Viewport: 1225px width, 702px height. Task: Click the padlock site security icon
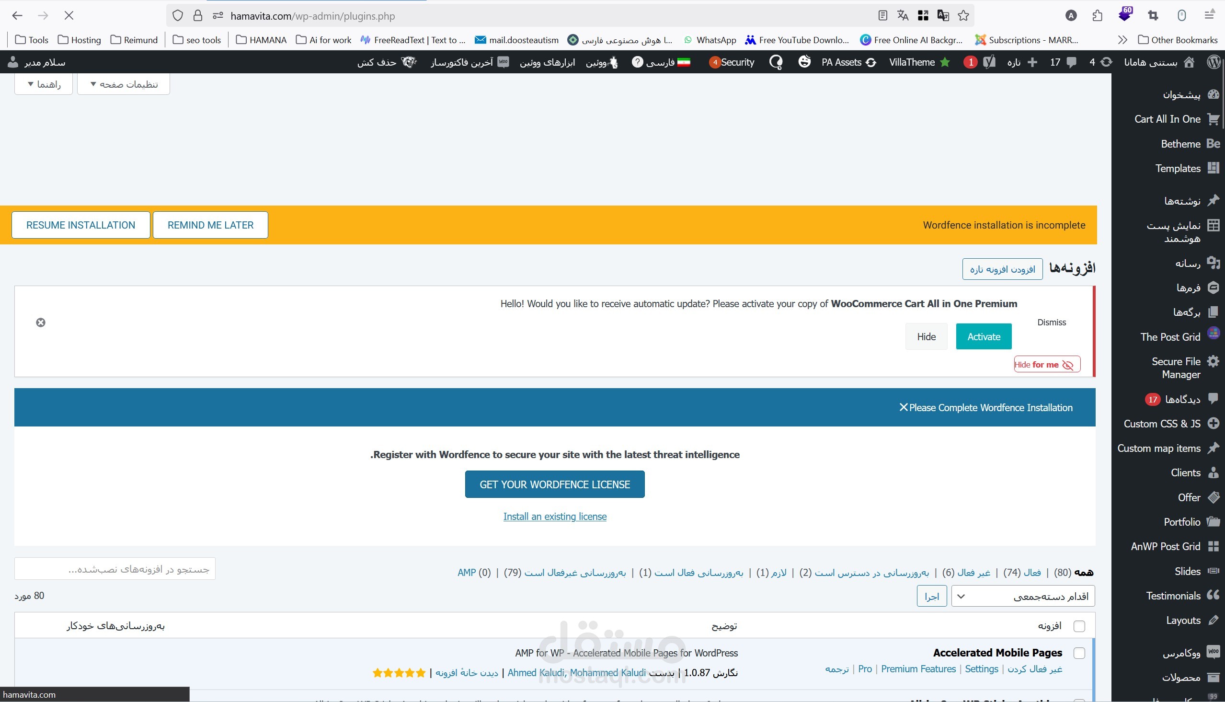[197, 16]
